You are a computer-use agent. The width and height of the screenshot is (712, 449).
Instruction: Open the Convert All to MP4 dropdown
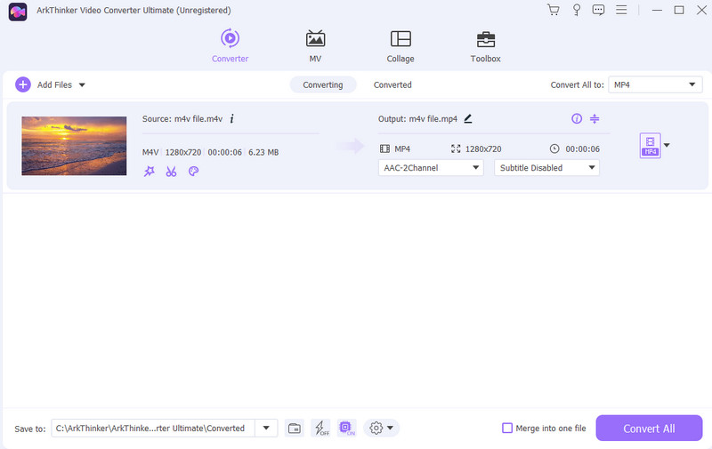[655, 84]
